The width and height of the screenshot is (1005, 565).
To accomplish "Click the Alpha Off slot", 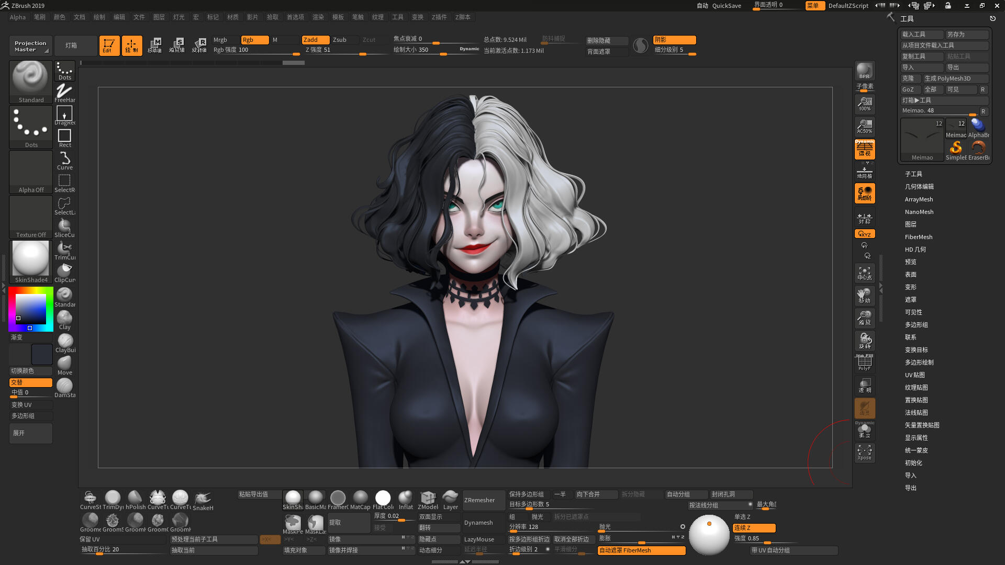I will pyautogui.click(x=31, y=172).
